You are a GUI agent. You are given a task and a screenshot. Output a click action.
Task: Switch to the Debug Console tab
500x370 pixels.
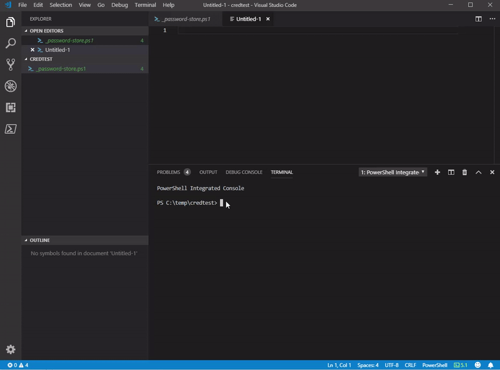(244, 172)
